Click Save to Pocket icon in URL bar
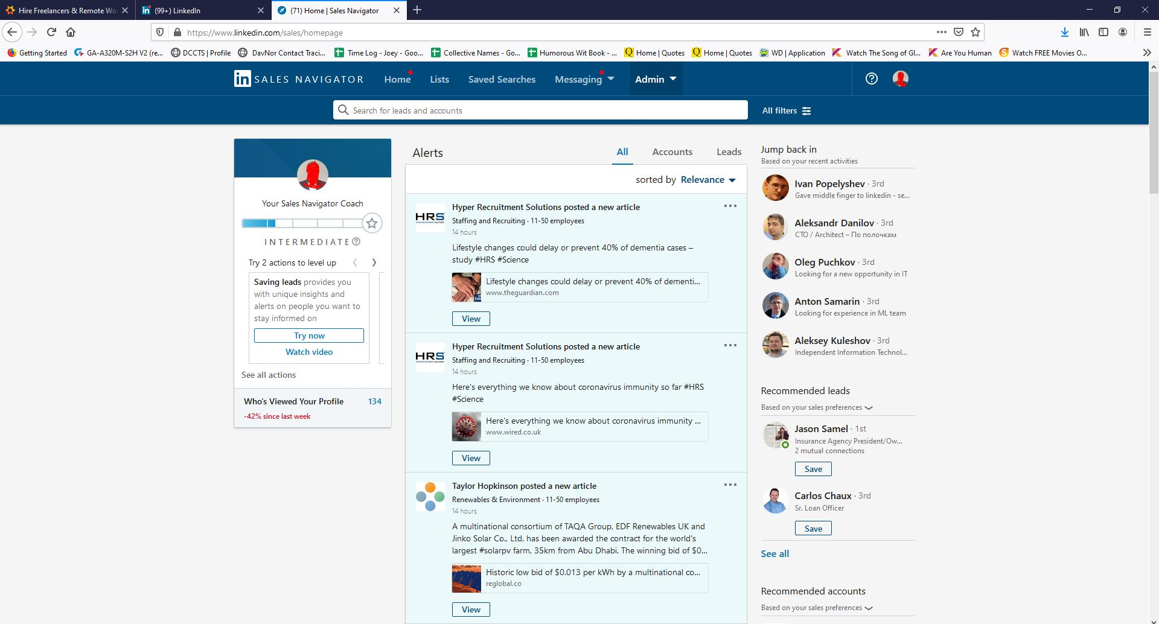1159x624 pixels. (x=959, y=32)
